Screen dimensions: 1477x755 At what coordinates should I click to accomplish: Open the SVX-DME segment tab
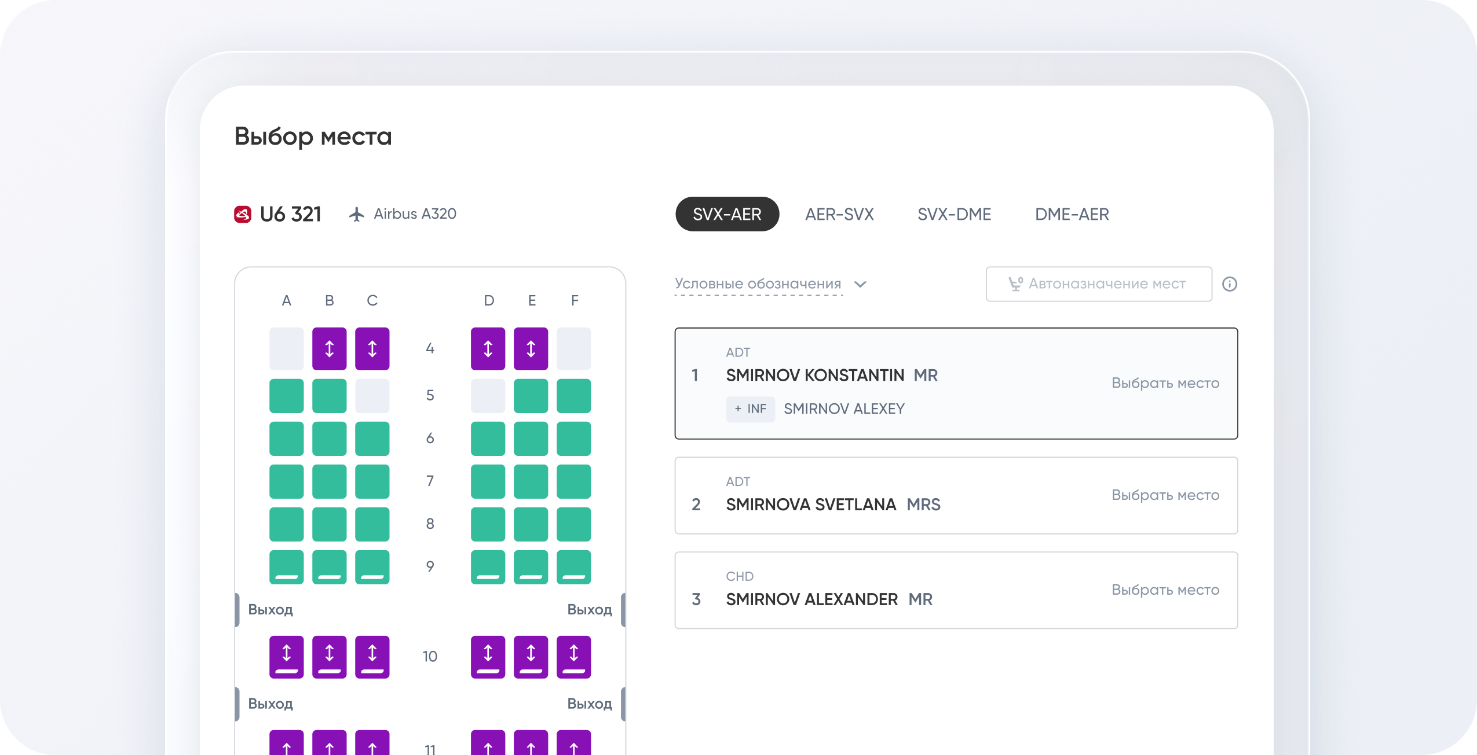954,215
